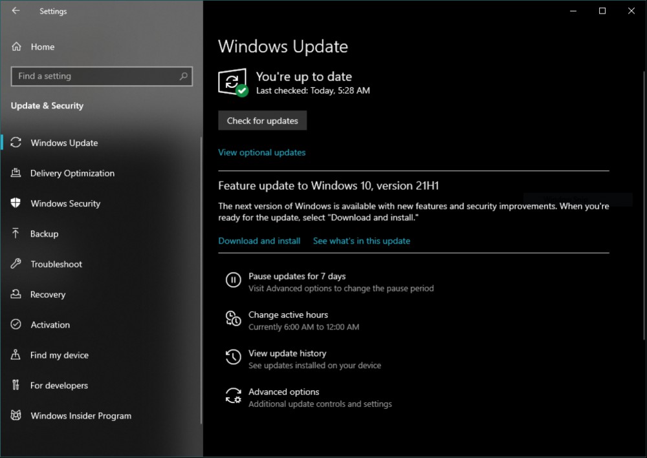647x458 pixels.
Task: Focus the Find a setting search field
Action: click(x=102, y=76)
